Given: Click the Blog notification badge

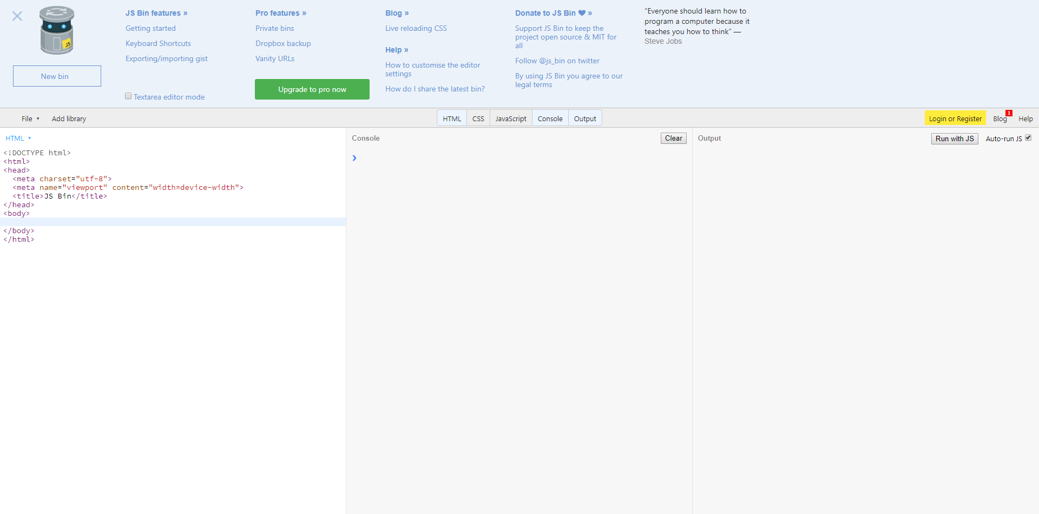Looking at the screenshot, I should (x=1009, y=113).
